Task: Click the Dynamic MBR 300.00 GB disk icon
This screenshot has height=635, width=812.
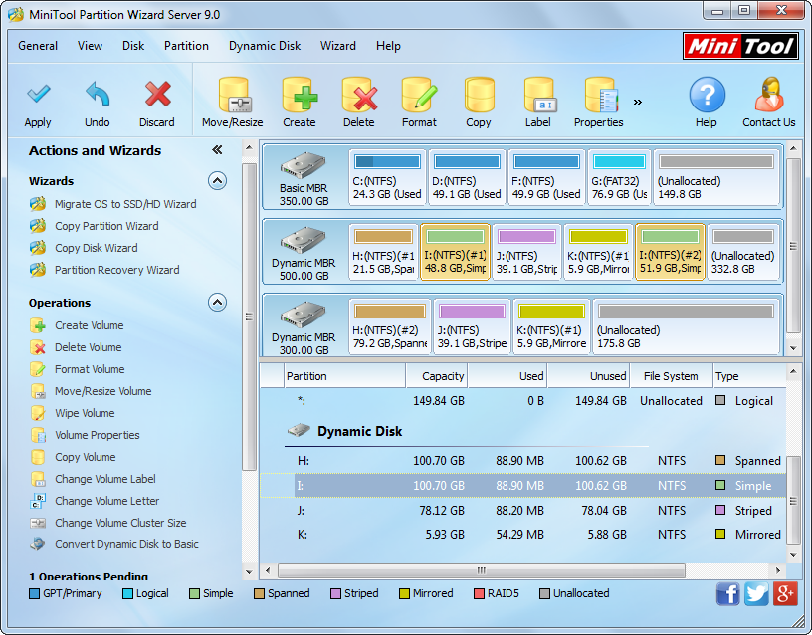Action: point(303,315)
